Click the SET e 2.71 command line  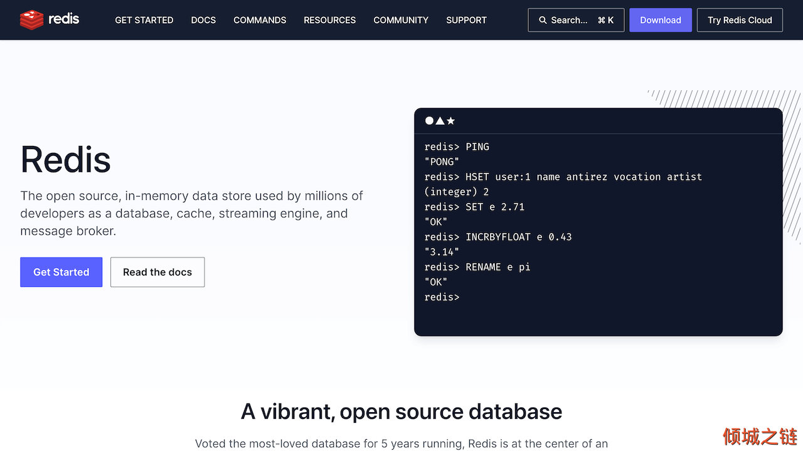(474, 207)
